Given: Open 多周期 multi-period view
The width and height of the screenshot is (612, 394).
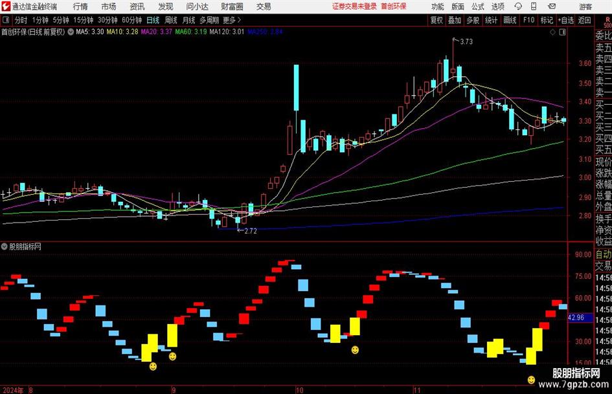Looking at the screenshot, I should point(209,20).
